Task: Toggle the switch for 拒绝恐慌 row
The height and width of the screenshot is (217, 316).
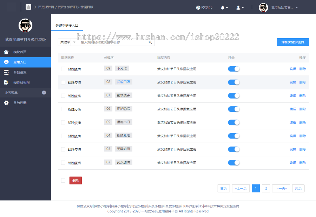Action: [234, 109]
